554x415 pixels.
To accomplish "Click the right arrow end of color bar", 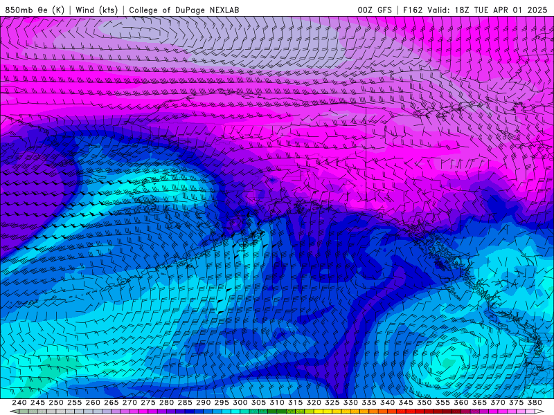I will [x=539, y=412].
